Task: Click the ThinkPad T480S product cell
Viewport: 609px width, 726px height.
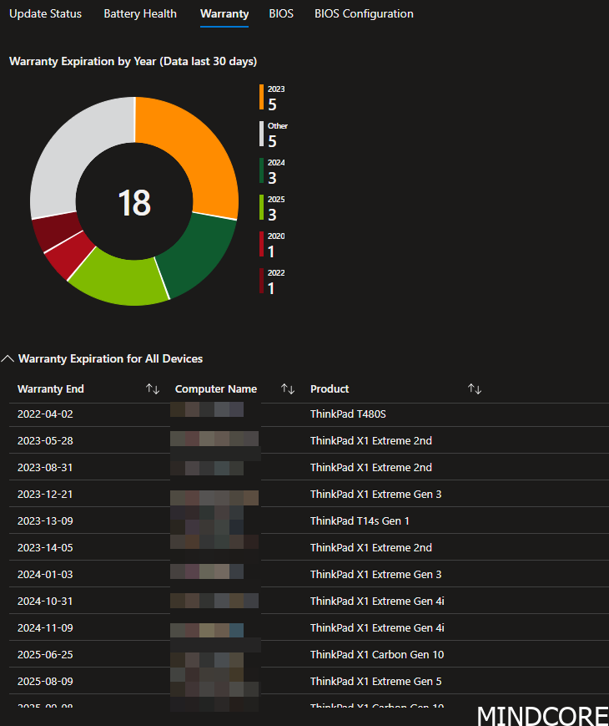Action: 348,414
